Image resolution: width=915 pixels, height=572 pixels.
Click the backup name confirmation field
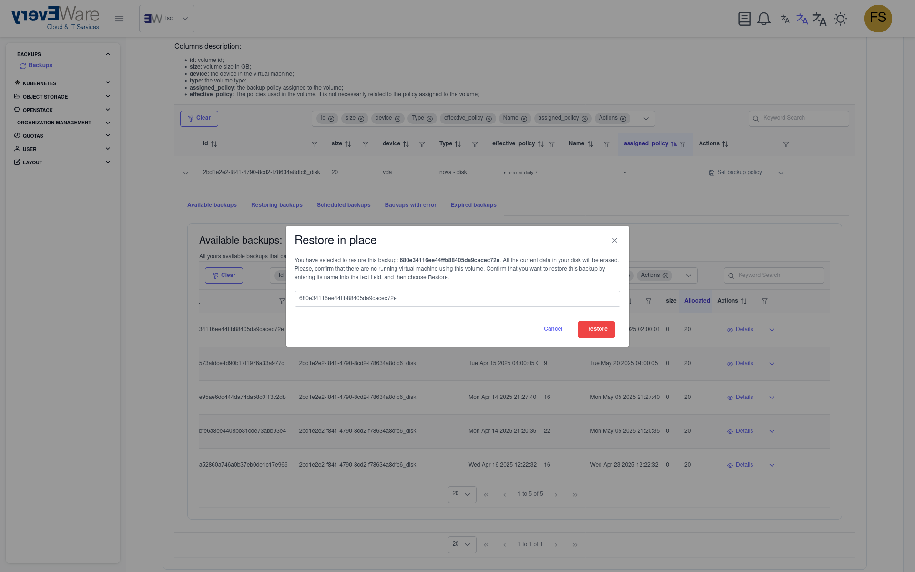coord(457,299)
